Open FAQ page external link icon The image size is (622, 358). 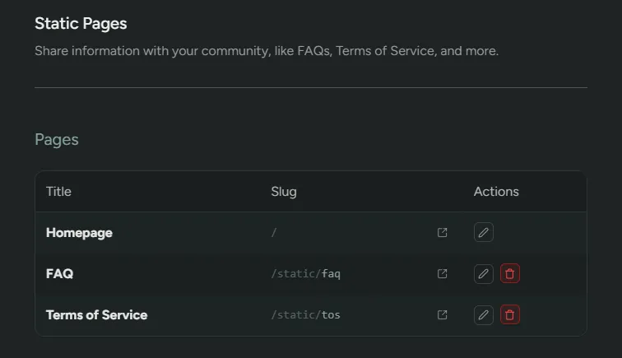(443, 274)
